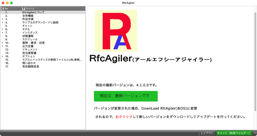Open the 担当者移譲 topic
The height and width of the screenshot is (136, 257).
coord(29,53)
